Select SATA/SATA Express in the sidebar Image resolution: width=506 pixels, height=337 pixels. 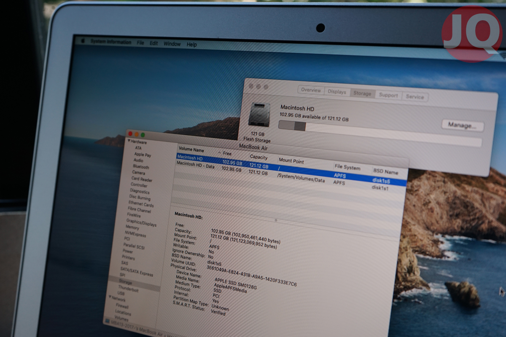coord(137,272)
